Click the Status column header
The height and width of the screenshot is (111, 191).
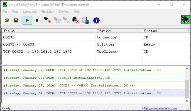(x=164, y=31)
